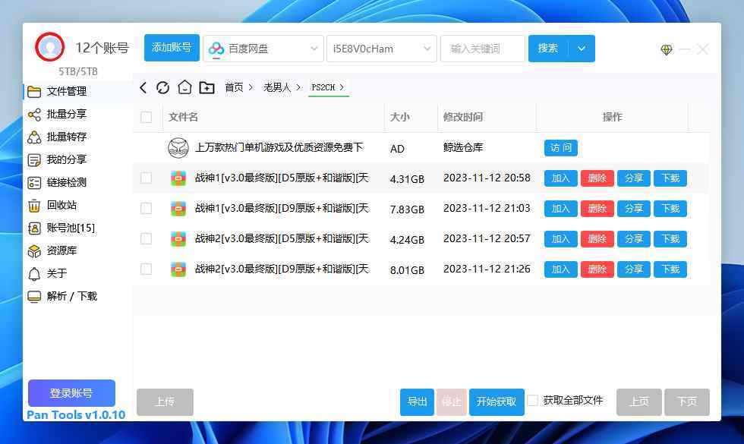Click the 下页 next page button
The height and width of the screenshot is (444, 744).
[x=687, y=401]
